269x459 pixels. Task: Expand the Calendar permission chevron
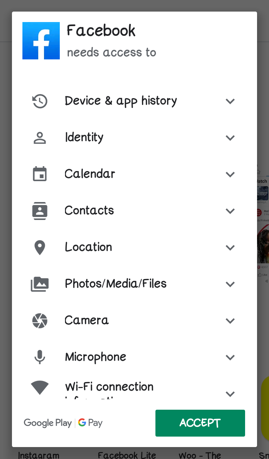(x=230, y=174)
